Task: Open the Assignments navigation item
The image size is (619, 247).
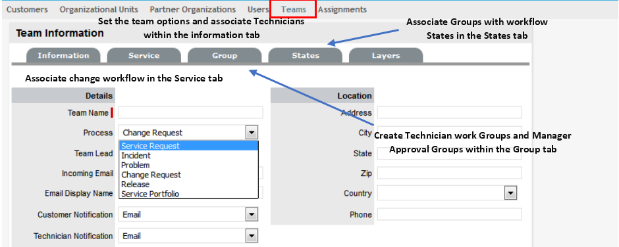Action: [x=342, y=9]
